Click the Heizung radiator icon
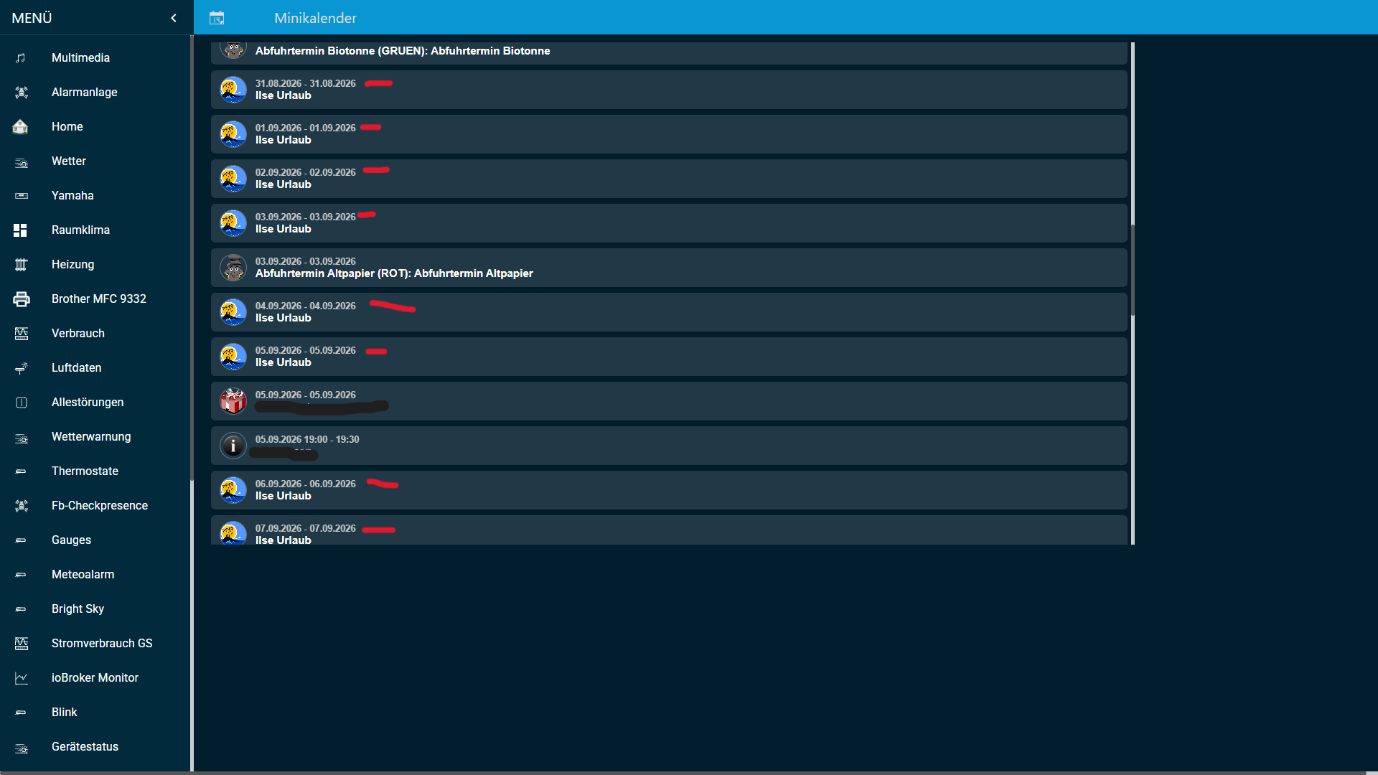The image size is (1378, 775). [21, 264]
